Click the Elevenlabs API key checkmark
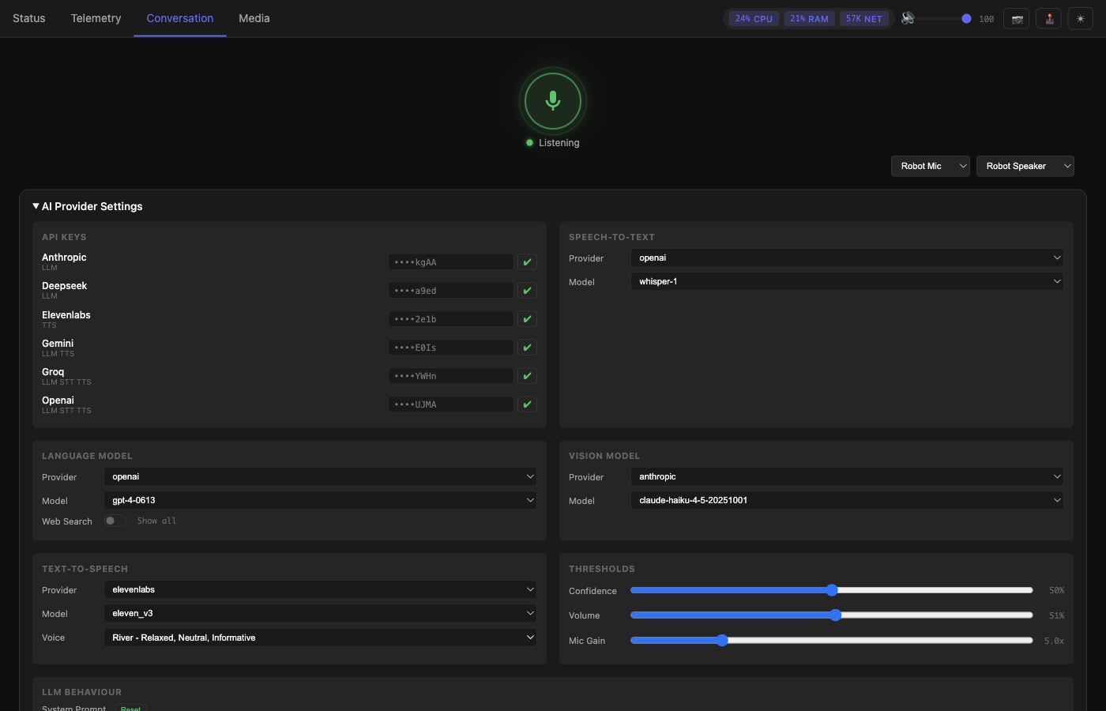This screenshot has height=711, width=1106. pos(527,319)
